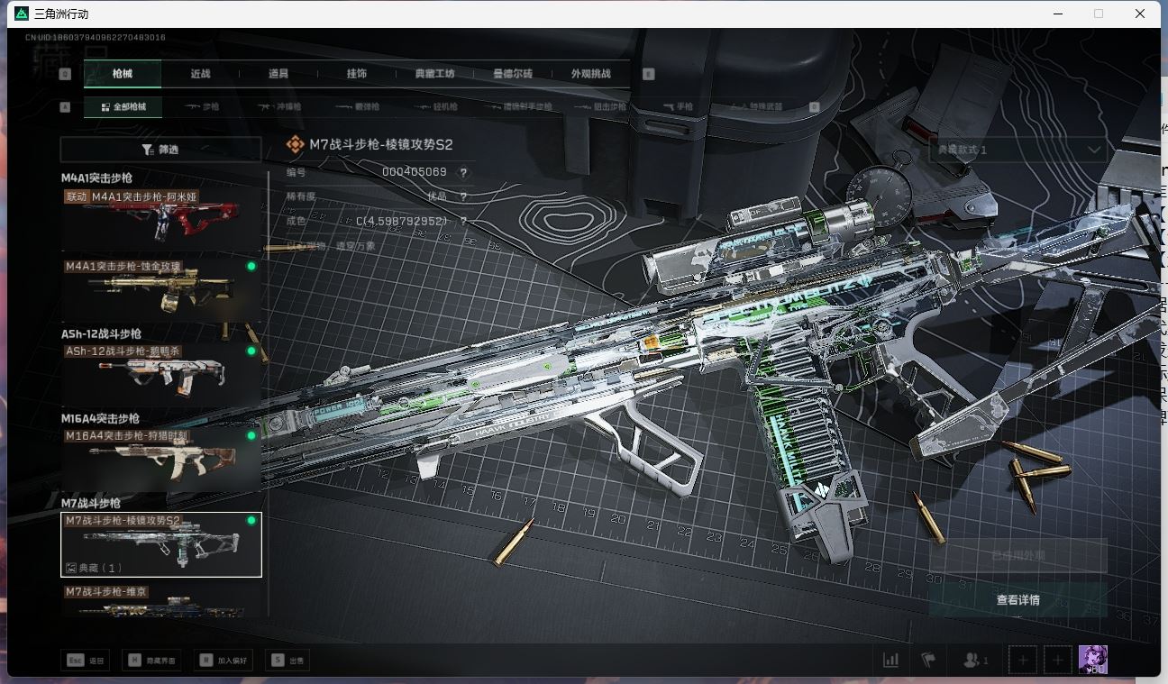
Task: Click the first empty teammate plus slot
Action: (x=1023, y=661)
